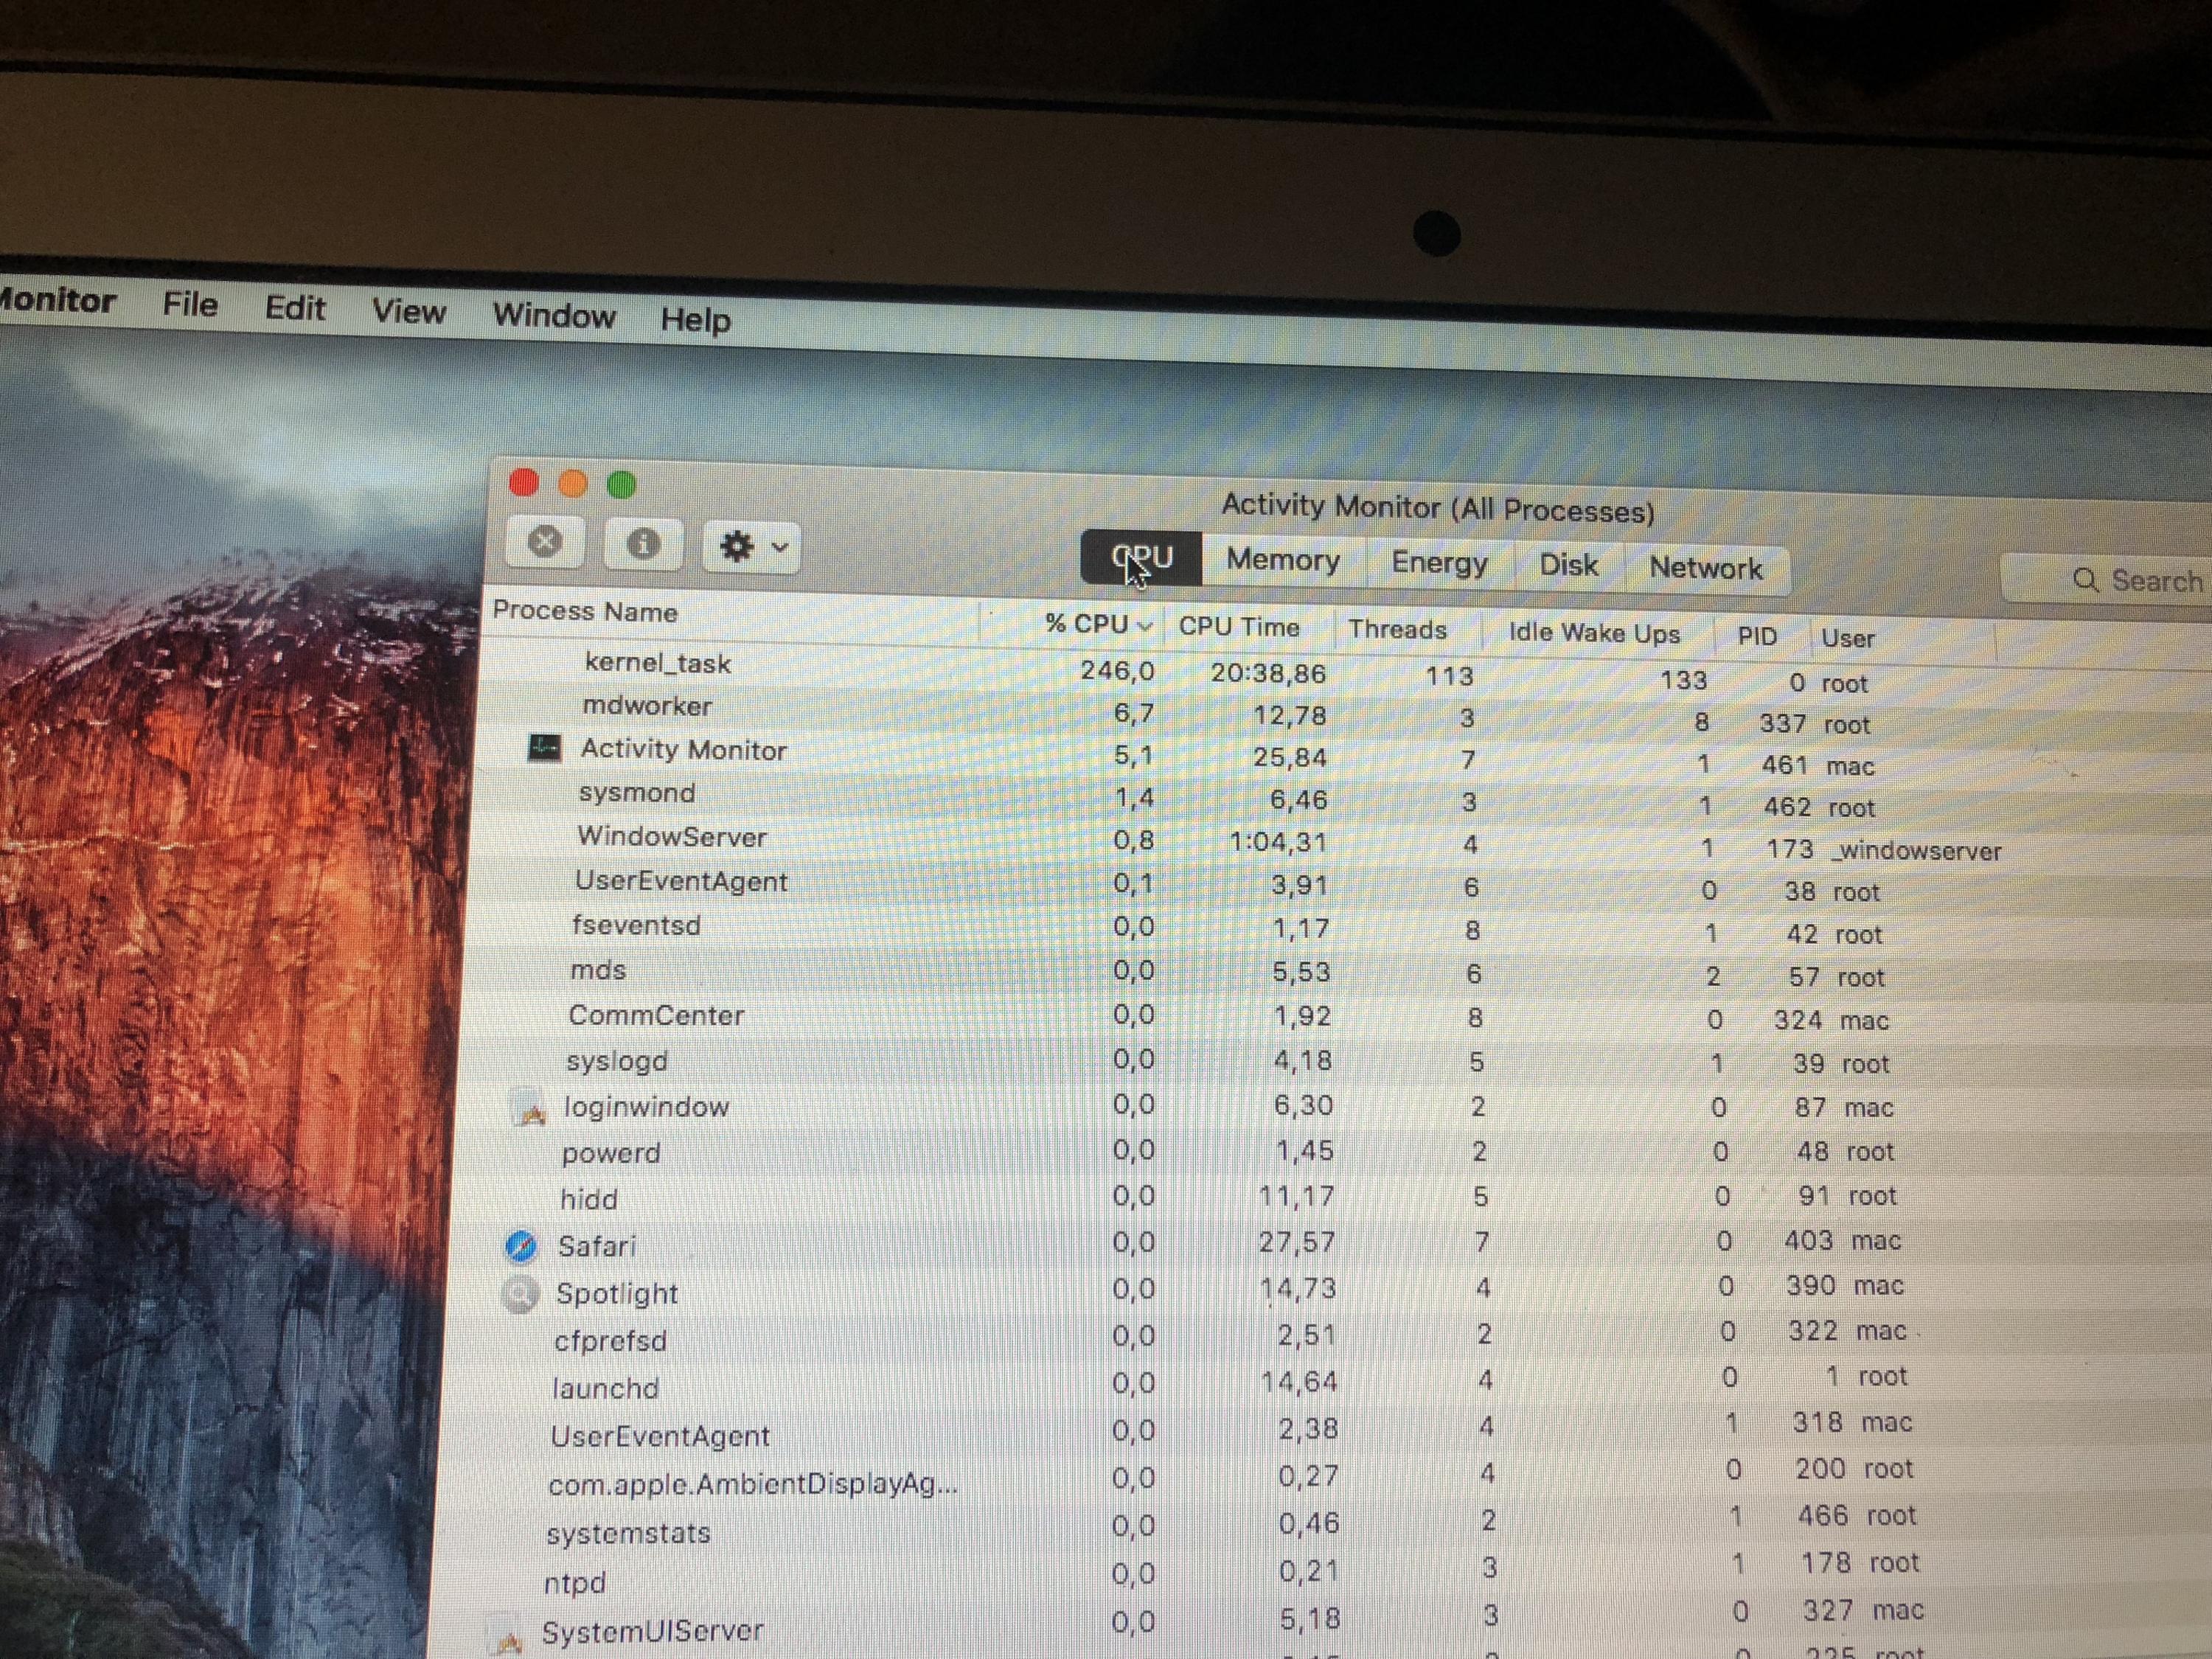
Task: Switch to the Energy tab
Action: tap(1439, 563)
